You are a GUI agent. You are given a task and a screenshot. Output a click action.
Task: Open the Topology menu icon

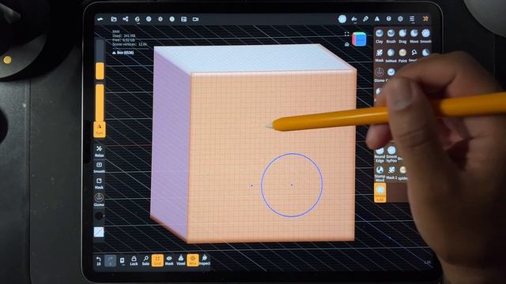click(x=137, y=19)
